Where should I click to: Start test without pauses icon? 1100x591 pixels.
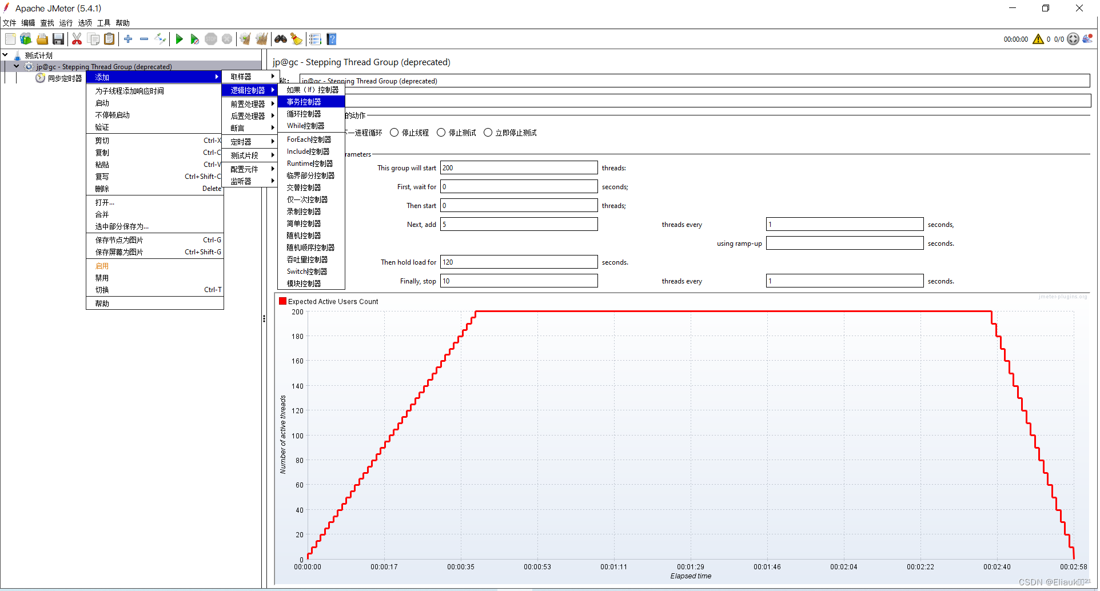[195, 39]
